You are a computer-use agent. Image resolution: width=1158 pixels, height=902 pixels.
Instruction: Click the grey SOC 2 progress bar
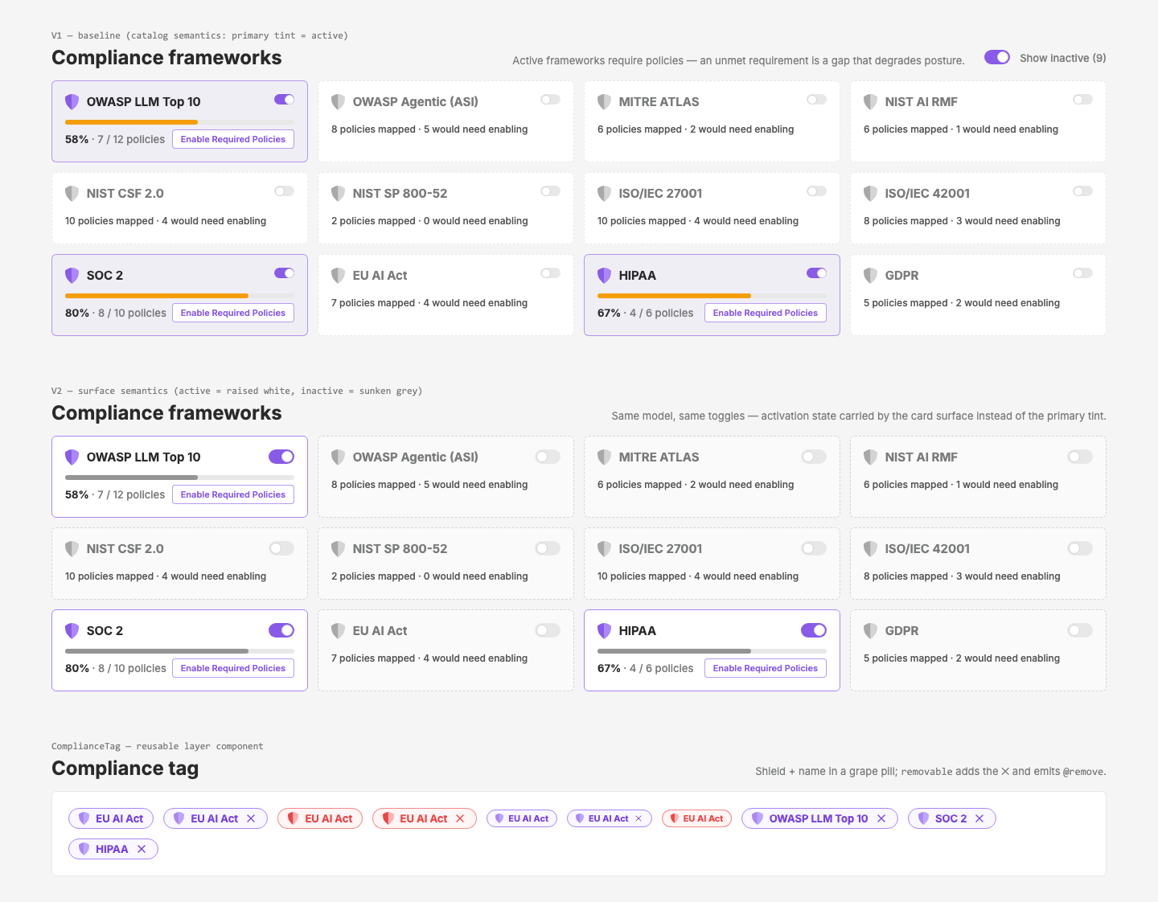tap(179, 651)
